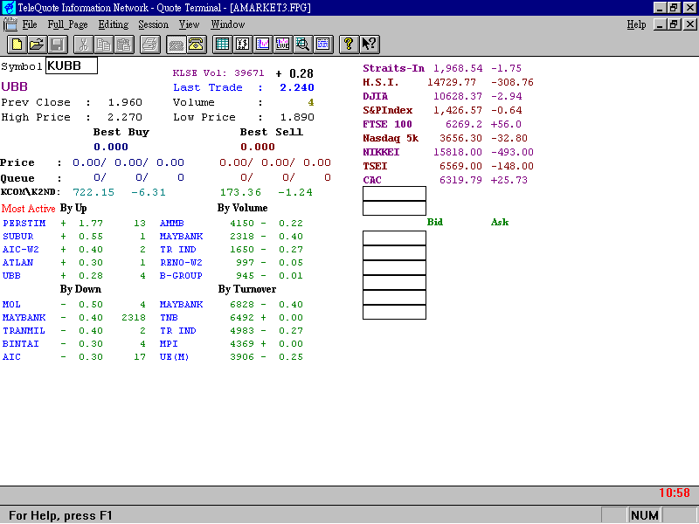Screen dimensions: 699x524
Task: Click the H.S.I. index label
Action: pyautogui.click(x=381, y=82)
